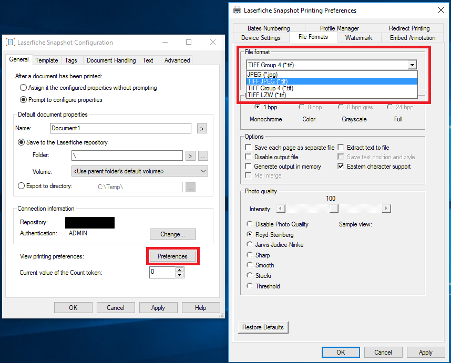
Task: Switch to the Template tab
Action: [x=47, y=60]
